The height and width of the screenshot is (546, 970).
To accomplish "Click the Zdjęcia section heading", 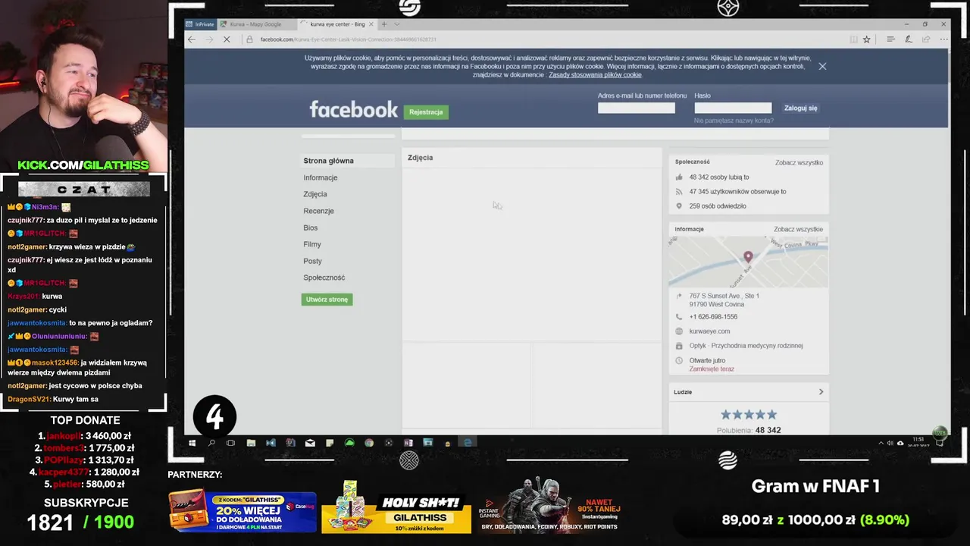I will pos(420,158).
